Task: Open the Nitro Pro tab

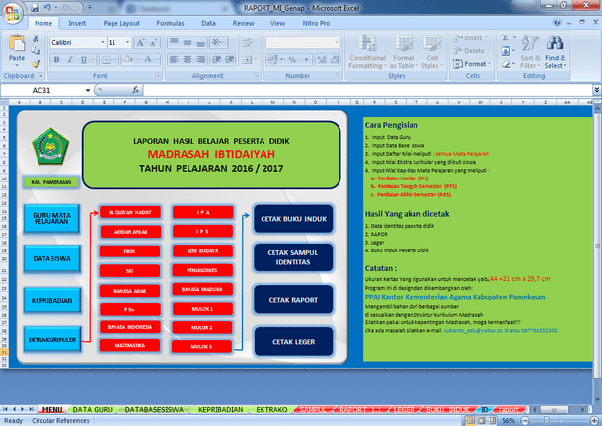Action: pyautogui.click(x=316, y=23)
